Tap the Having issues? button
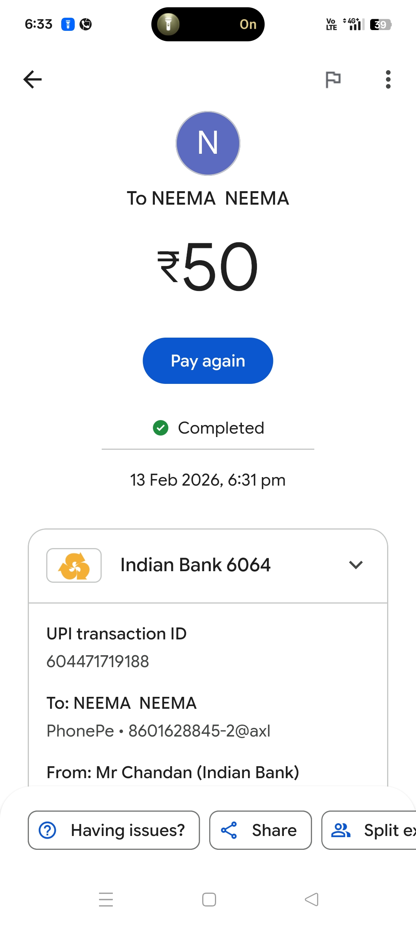 click(114, 830)
